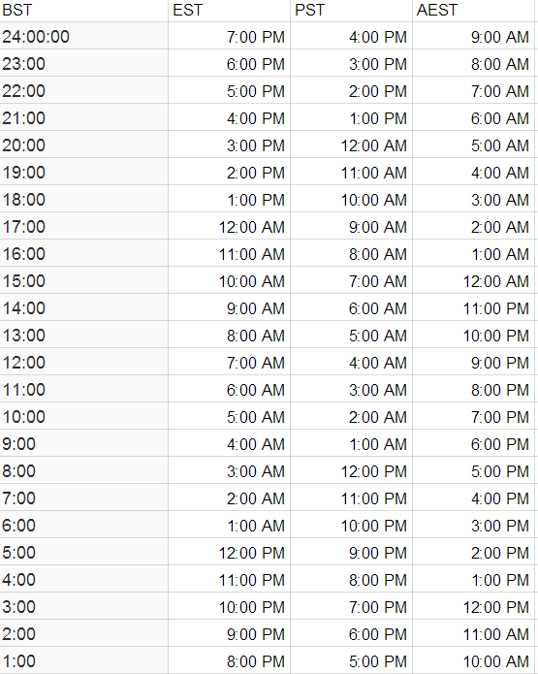Click the BST cell reading 1:00

click(83, 660)
